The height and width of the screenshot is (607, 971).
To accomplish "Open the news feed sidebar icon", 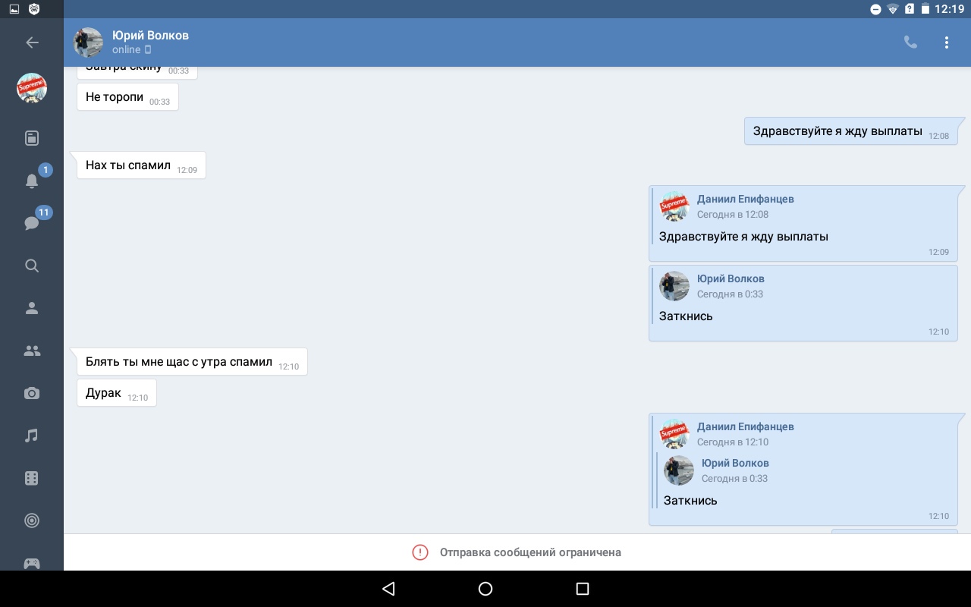I will pyautogui.click(x=32, y=138).
